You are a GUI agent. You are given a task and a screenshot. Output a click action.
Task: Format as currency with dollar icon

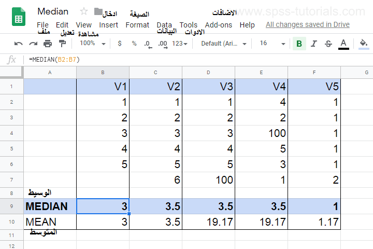point(120,44)
